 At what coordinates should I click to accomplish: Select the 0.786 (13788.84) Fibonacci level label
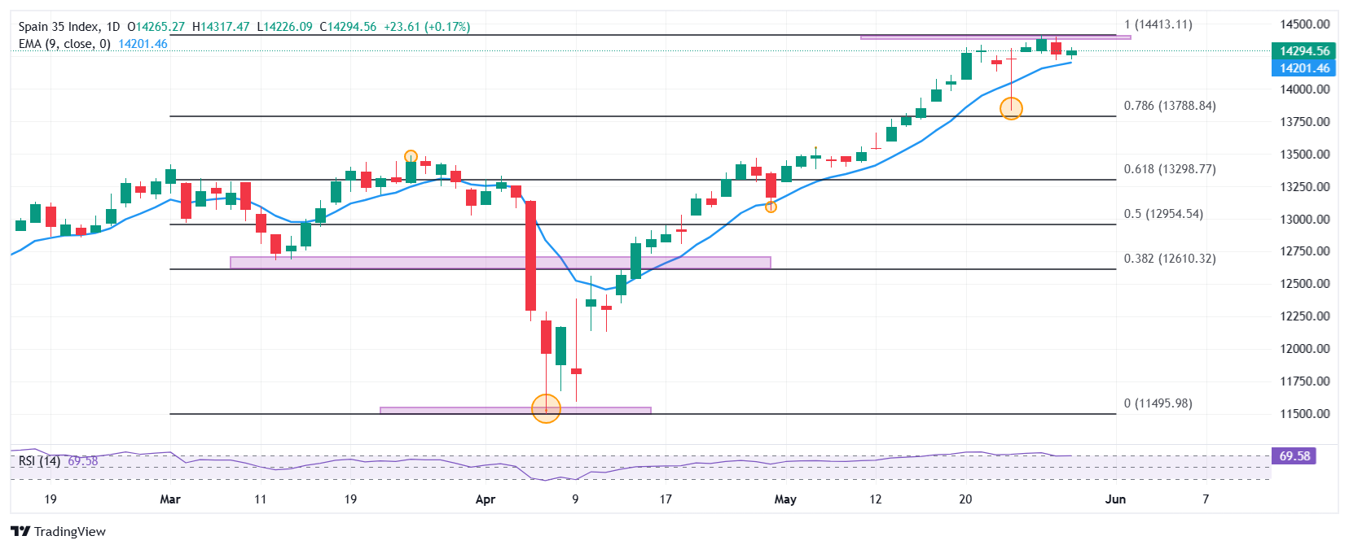pyautogui.click(x=1170, y=106)
